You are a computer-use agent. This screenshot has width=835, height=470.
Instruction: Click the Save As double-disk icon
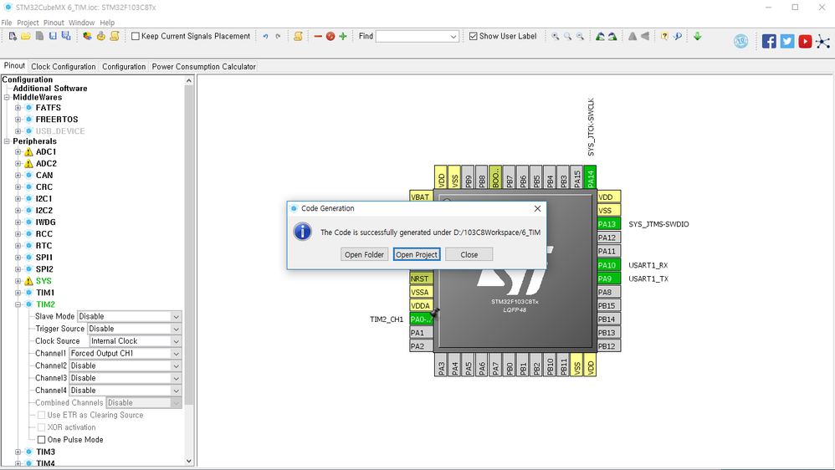point(66,36)
